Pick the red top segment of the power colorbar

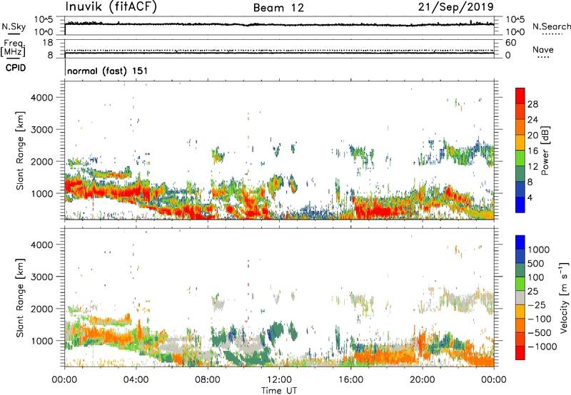[520, 96]
